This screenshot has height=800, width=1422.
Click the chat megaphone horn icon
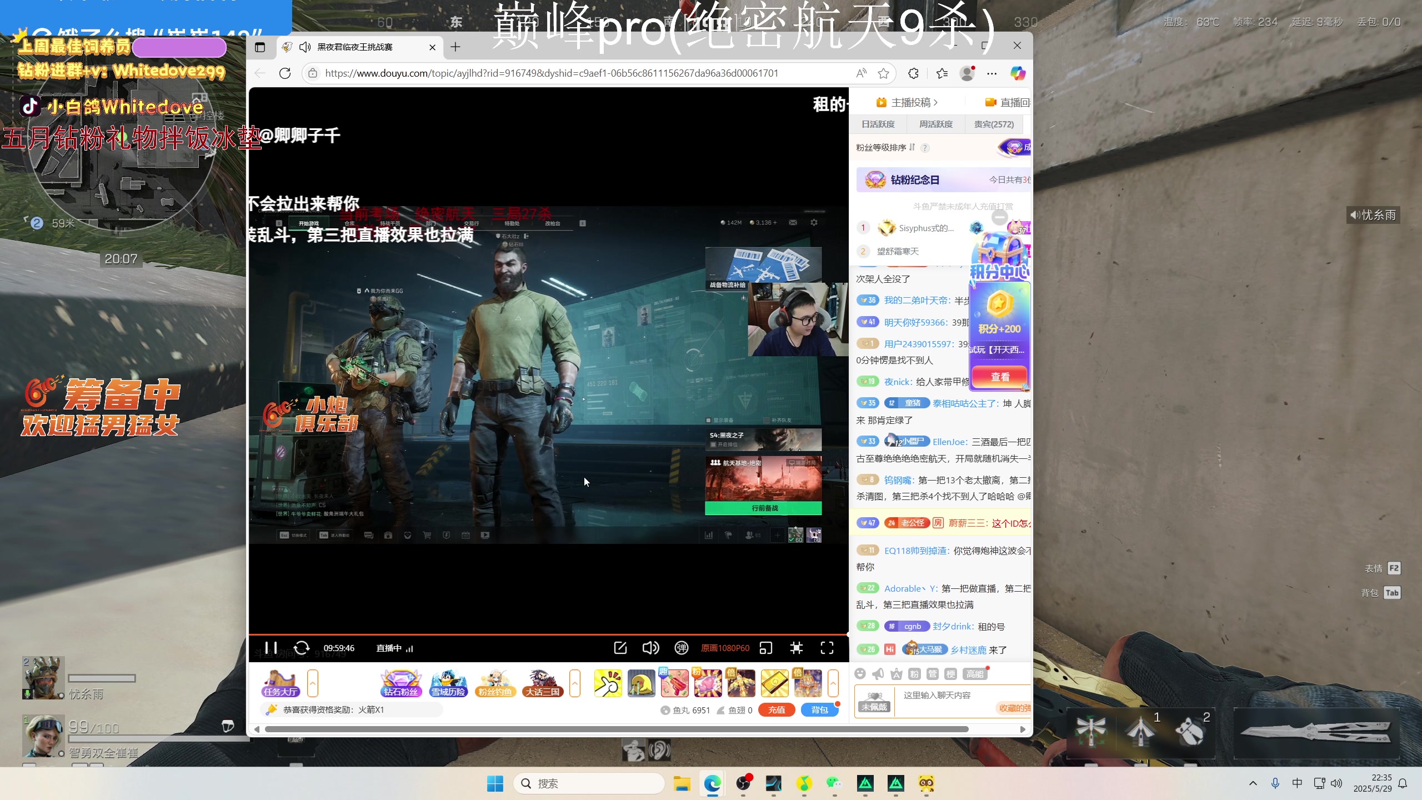(878, 674)
